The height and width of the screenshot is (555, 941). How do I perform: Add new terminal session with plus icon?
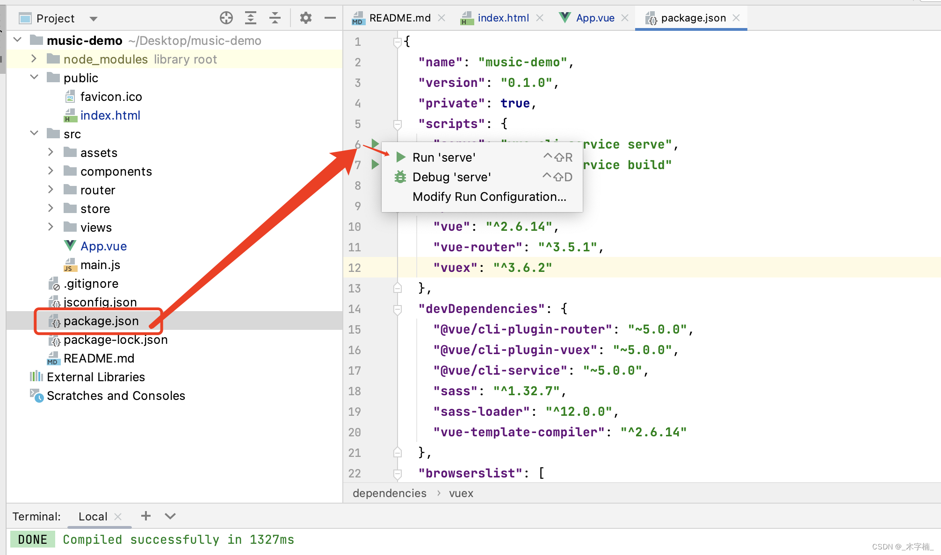[146, 516]
